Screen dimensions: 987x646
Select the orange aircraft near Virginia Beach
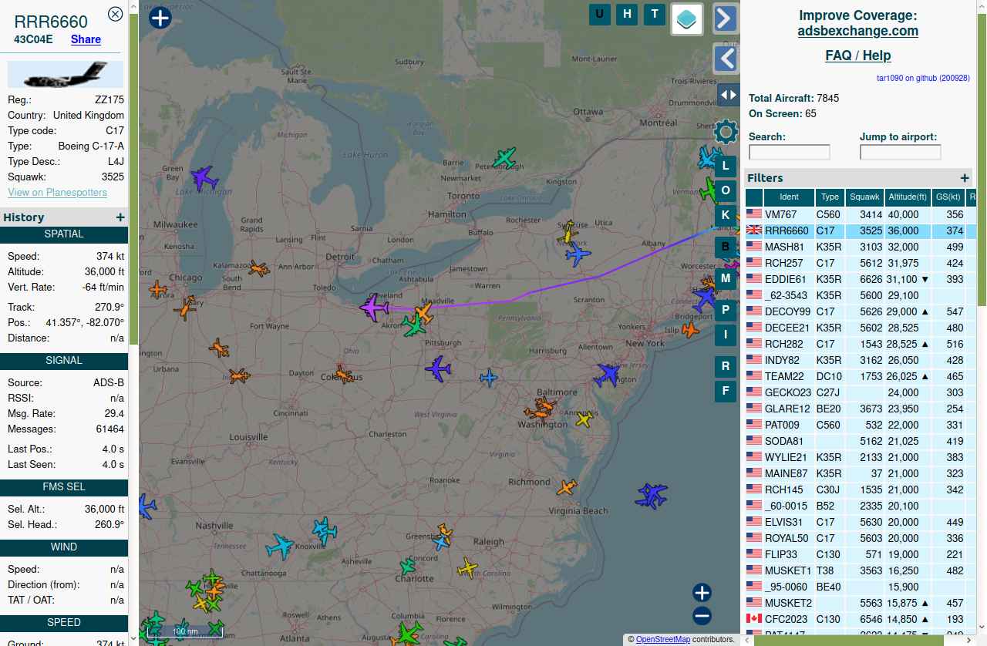click(567, 487)
